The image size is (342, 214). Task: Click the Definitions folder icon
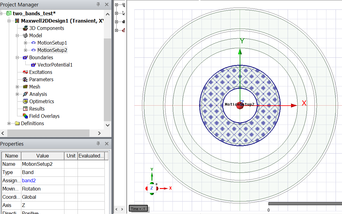tap(17, 123)
